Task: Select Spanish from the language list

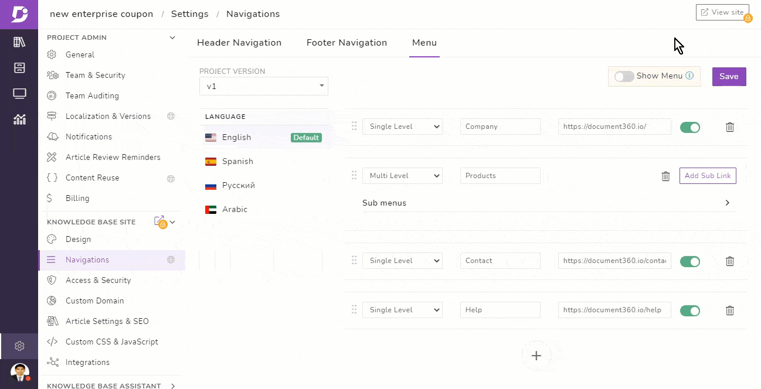Action: tap(237, 161)
